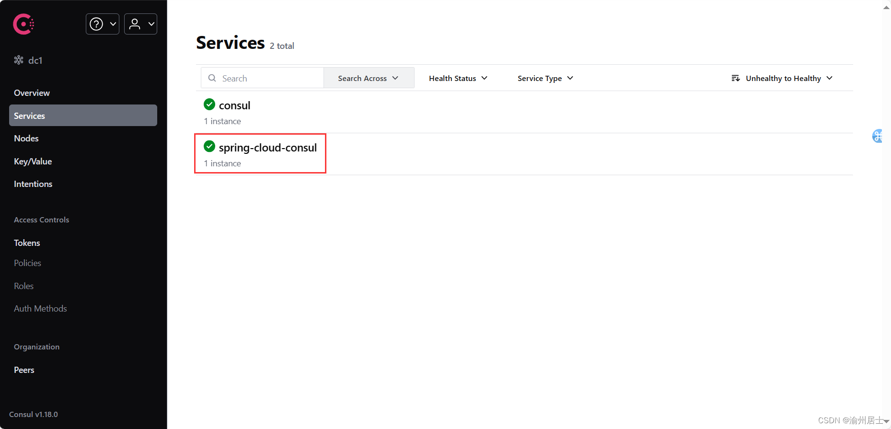Expand the user menu chevron
This screenshot has height=429, width=891.
(151, 24)
